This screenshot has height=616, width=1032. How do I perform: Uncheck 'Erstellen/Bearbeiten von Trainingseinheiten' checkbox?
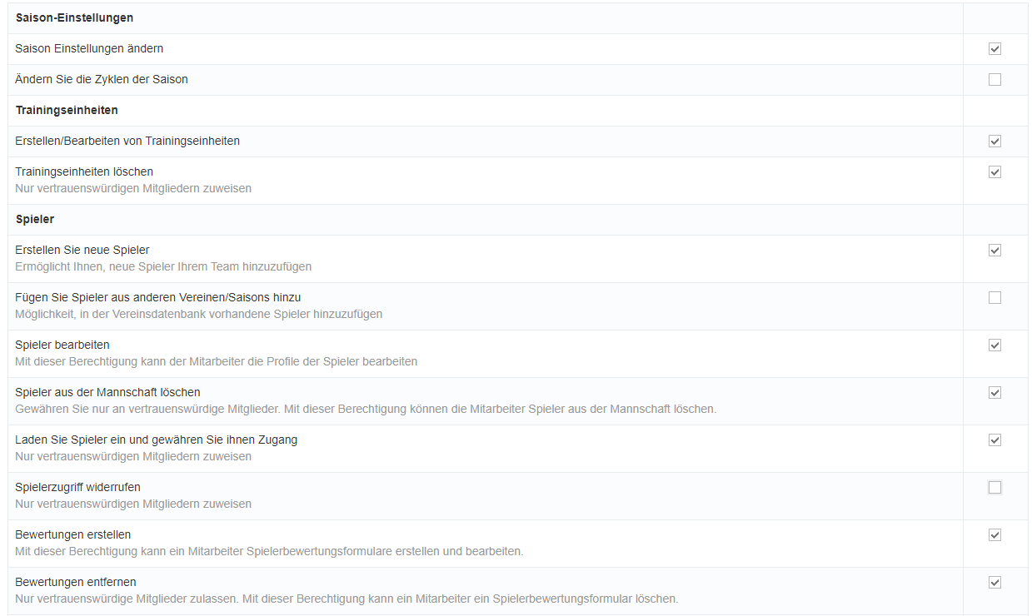point(995,142)
